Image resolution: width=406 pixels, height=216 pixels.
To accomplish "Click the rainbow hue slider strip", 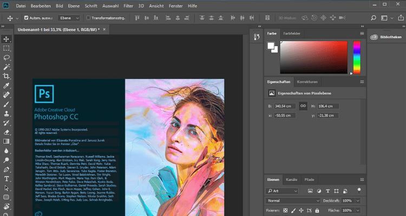I will point(357,57).
